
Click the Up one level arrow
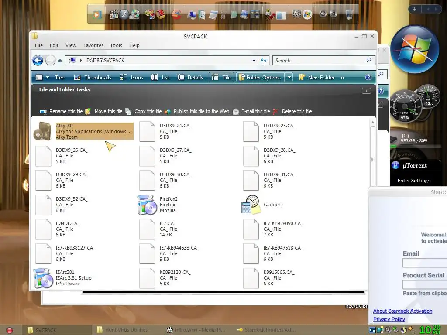[x=60, y=60]
